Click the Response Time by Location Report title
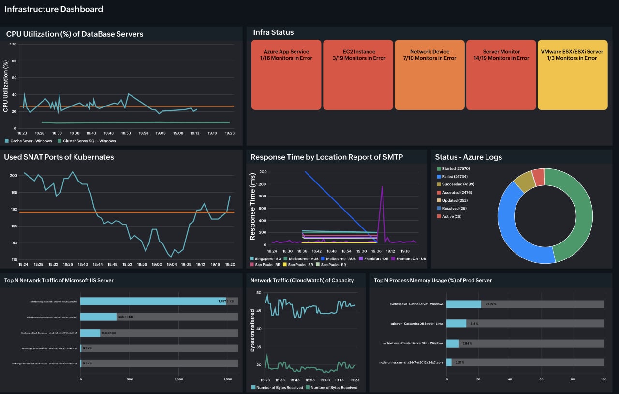Image resolution: width=619 pixels, height=394 pixels. click(x=327, y=157)
